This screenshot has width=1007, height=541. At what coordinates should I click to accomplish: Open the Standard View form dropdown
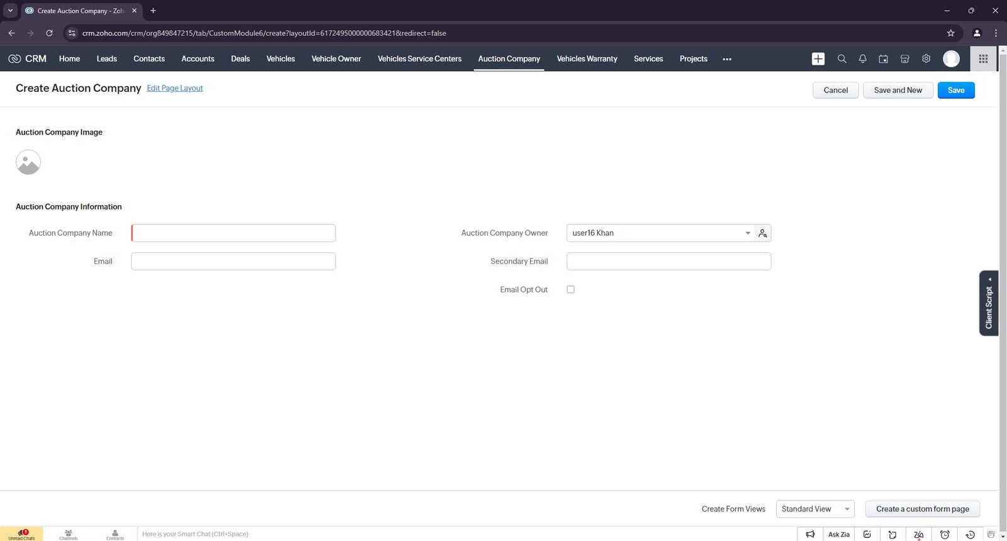(815, 509)
